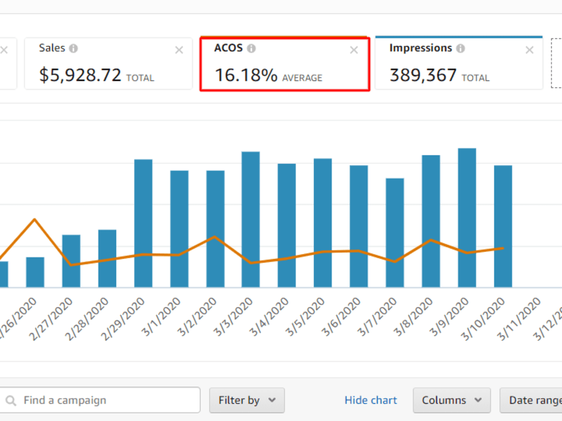Focus the Find a campaign field

point(99,400)
